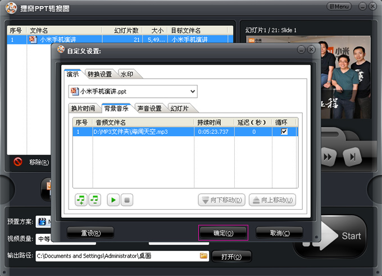The height and width of the screenshot is (276, 382).
Task: Click the next slide icon in preview
Action: click(352, 156)
